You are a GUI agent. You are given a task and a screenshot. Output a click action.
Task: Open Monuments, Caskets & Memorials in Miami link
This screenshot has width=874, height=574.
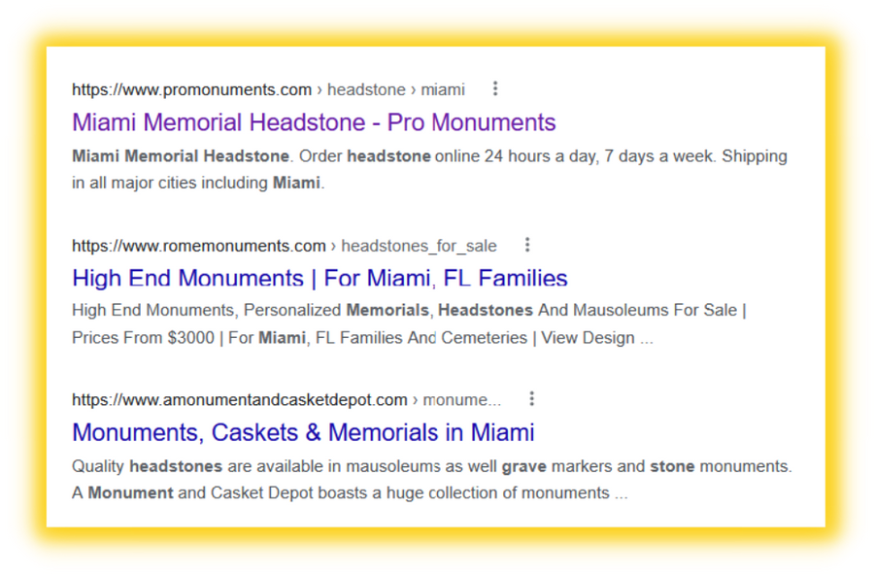pos(303,432)
